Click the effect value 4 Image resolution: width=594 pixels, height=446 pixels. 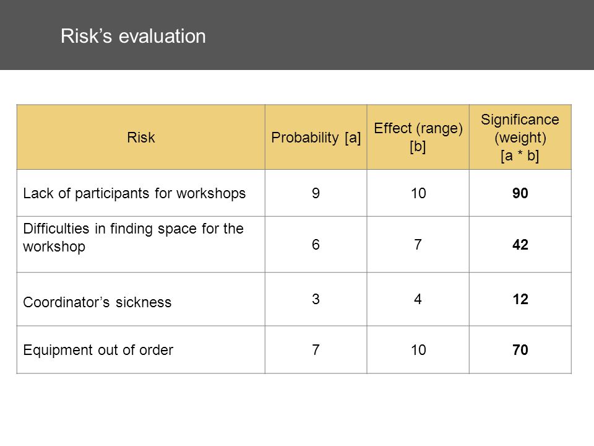tap(418, 299)
